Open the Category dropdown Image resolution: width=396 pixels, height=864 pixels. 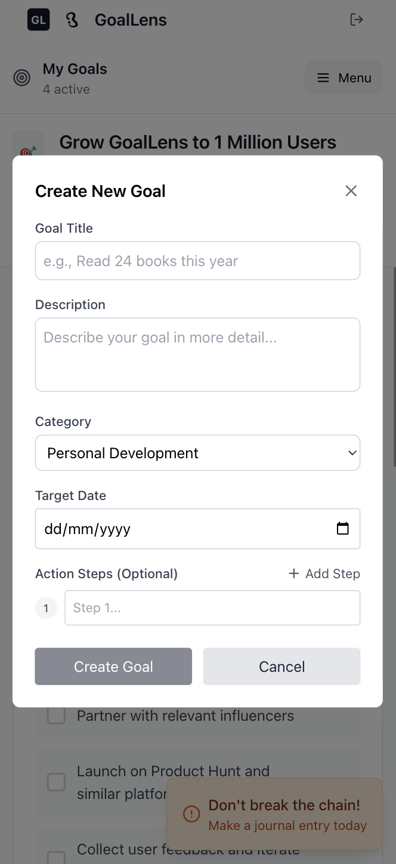197,453
